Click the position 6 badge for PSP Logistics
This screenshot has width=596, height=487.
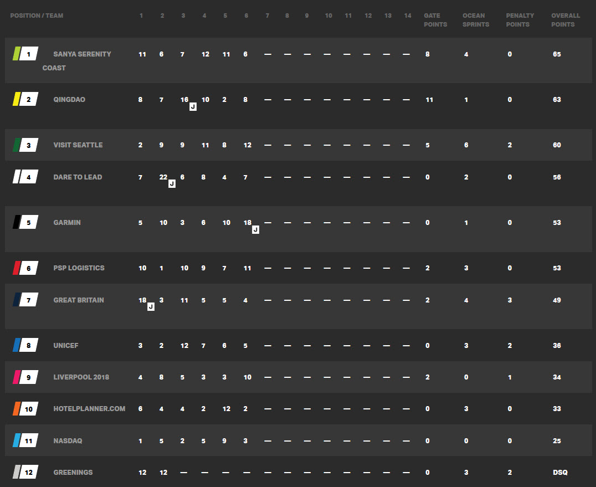(x=28, y=268)
